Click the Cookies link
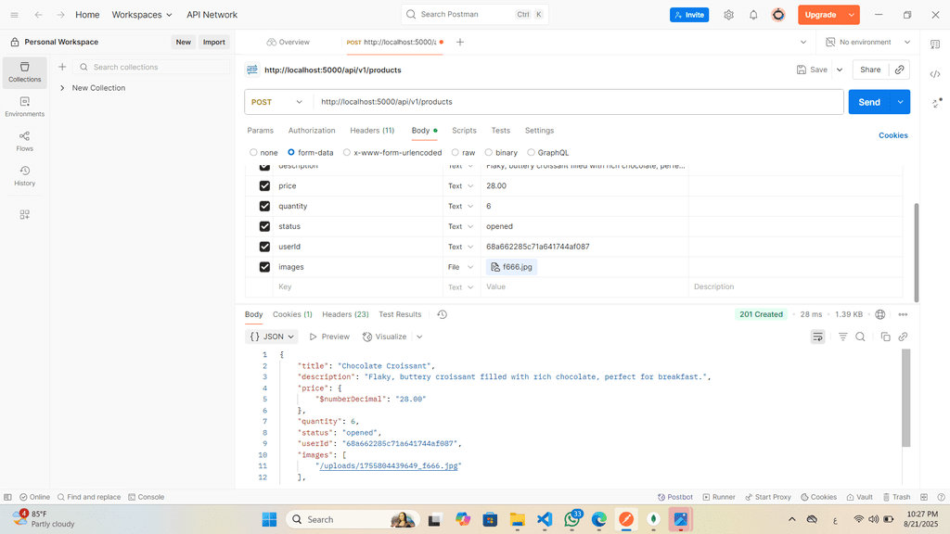This screenshot has height=534, width=950. [892, 135]
